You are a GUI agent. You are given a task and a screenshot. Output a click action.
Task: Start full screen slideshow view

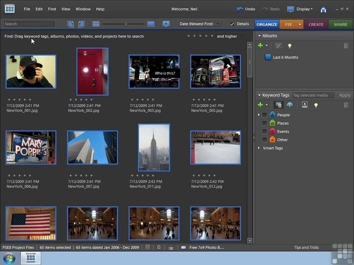click(166, 24)
